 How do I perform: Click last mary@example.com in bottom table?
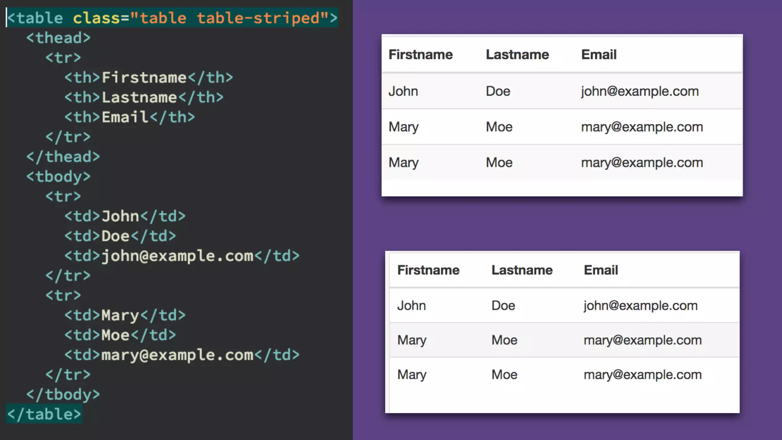[642, 375]
